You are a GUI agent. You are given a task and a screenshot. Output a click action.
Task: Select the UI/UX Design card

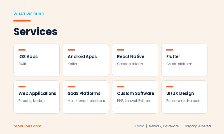[184, 97]
